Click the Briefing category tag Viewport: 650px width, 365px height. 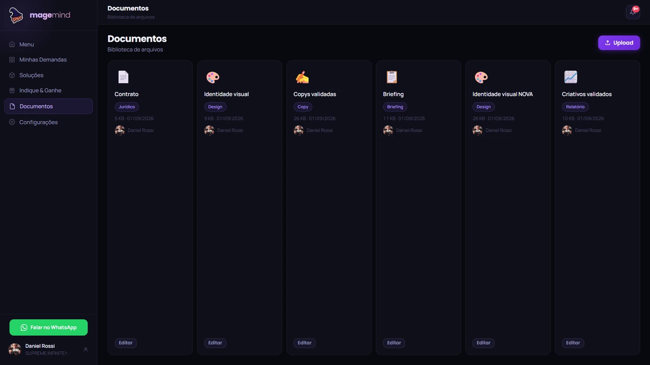(x=395, y=107)
